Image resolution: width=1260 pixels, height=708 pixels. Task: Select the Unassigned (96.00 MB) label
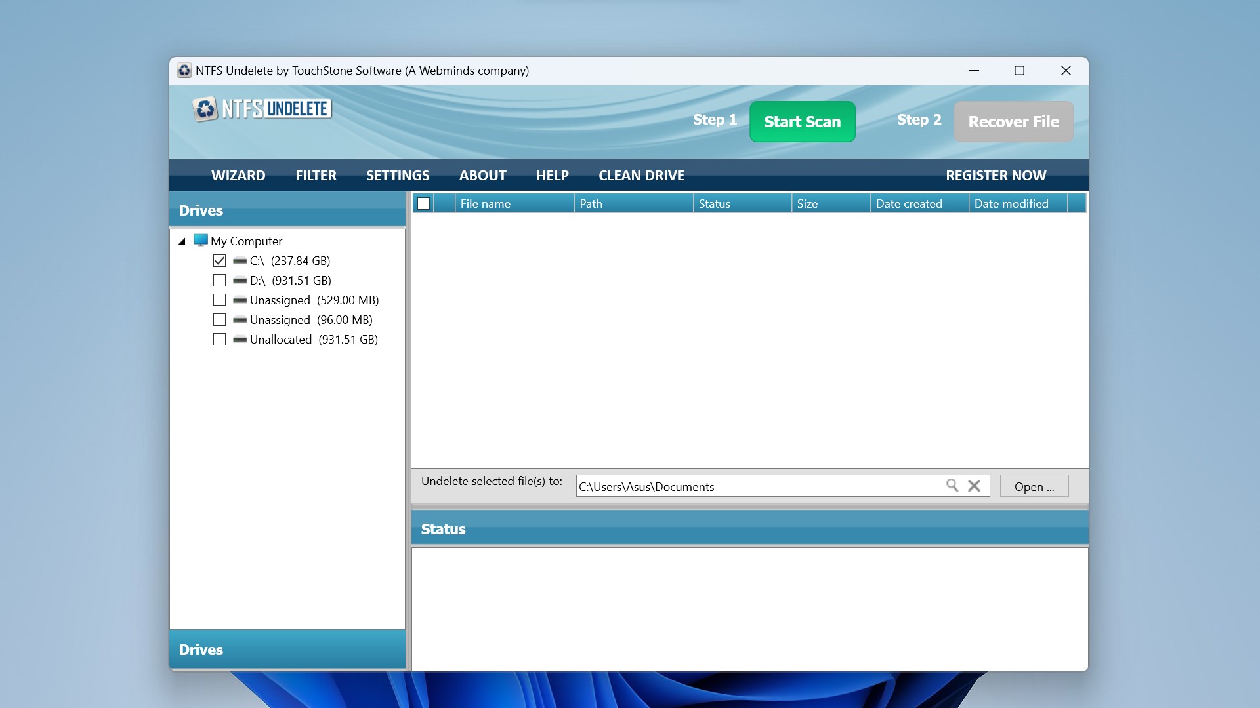tap(311, 320)
